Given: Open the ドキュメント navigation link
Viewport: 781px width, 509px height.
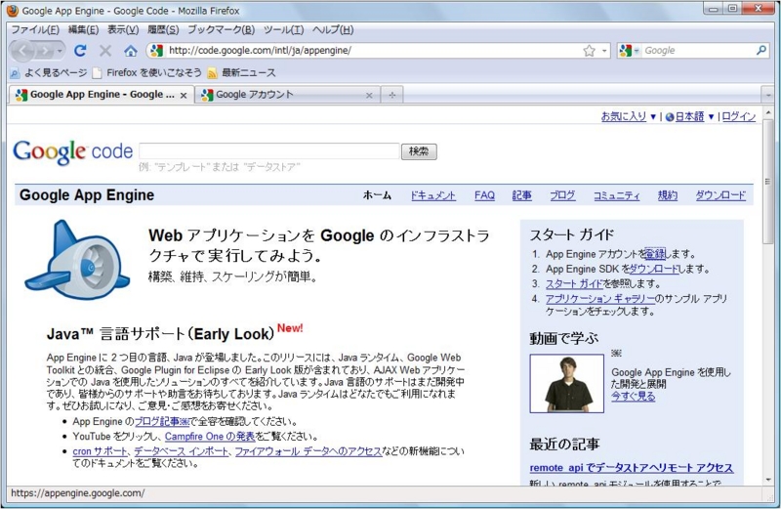Looking at the screenshot, I should [x=432, y=195].
